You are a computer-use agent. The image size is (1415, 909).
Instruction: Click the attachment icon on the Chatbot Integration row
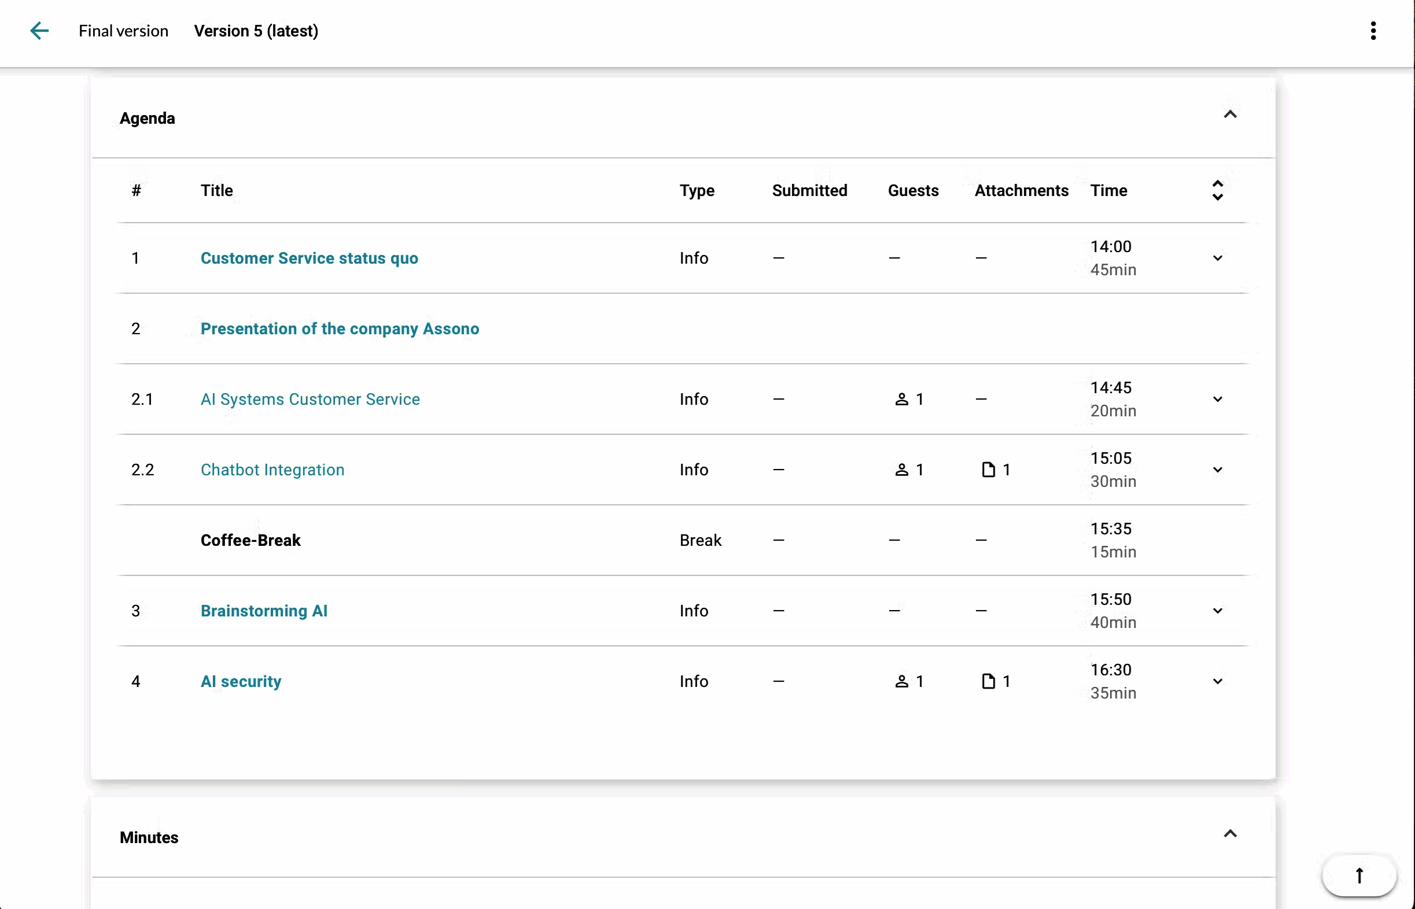(x=988, y=470)
